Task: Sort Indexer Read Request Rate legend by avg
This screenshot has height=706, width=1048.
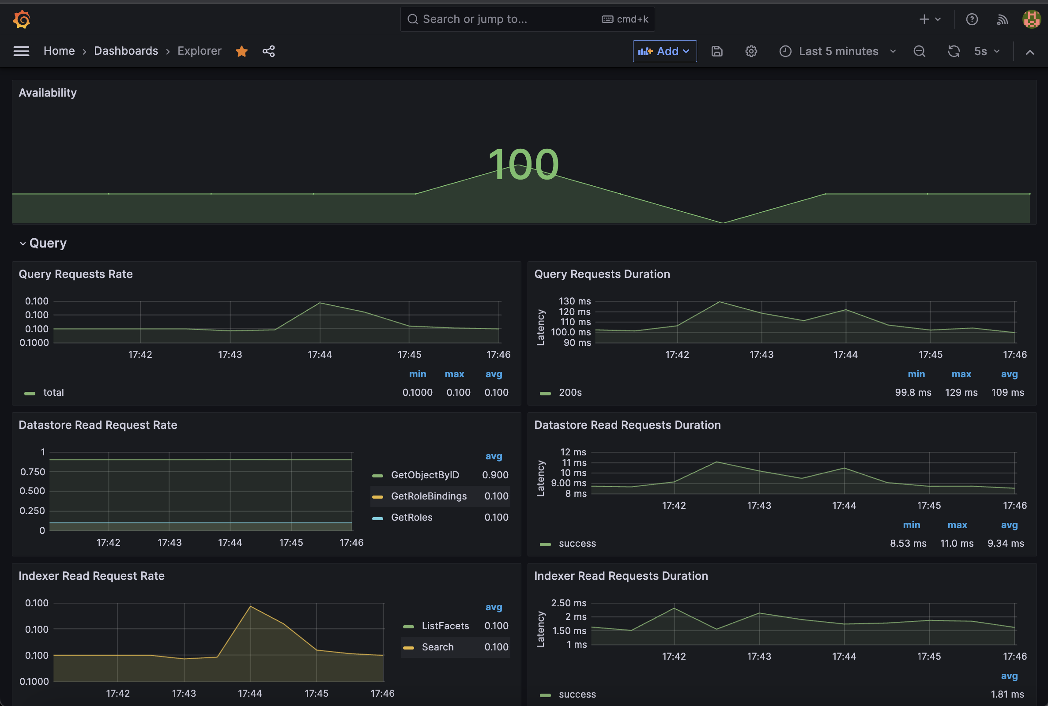Action: [493, 607]
